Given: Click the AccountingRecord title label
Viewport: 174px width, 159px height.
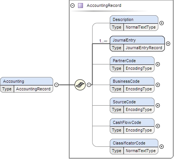Looking at the screenshot, I should [x=104, y=5].
